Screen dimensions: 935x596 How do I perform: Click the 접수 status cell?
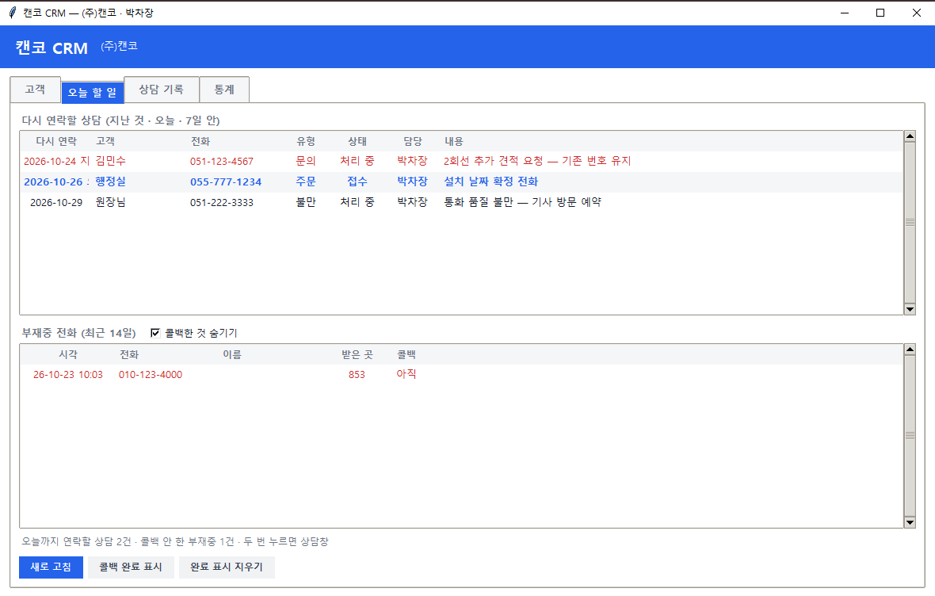(x=357, y=182)
